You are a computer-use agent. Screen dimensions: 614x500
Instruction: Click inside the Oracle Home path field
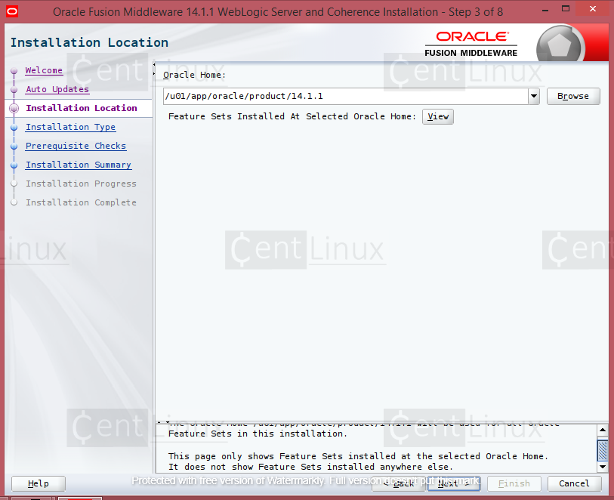(x=340, y=96)
